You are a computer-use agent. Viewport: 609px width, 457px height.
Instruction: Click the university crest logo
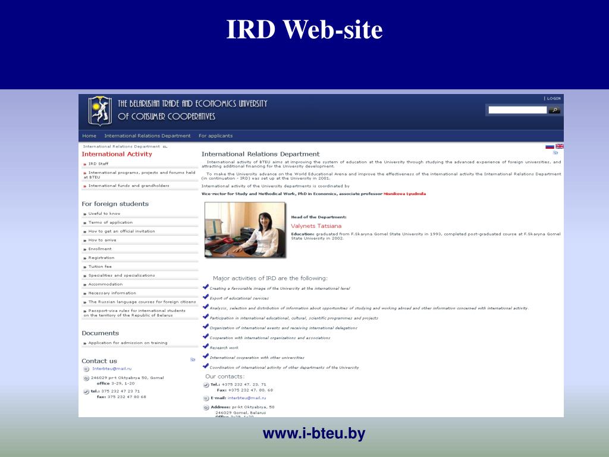tap(100, 111)
